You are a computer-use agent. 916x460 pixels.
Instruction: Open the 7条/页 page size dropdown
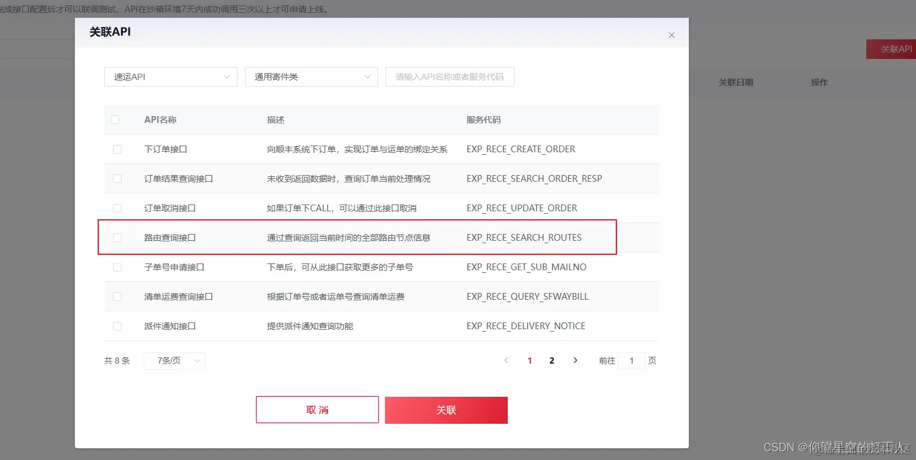(x=174, y=361)
